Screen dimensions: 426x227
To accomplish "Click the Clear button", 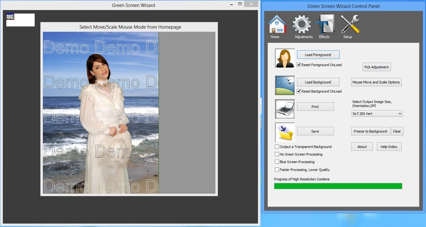I will tap(397, 131).
